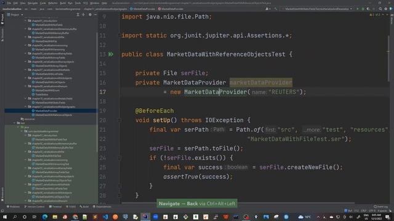Open the Run menu
This screenshot has height=221, width=394.
[x=70, y=3]
